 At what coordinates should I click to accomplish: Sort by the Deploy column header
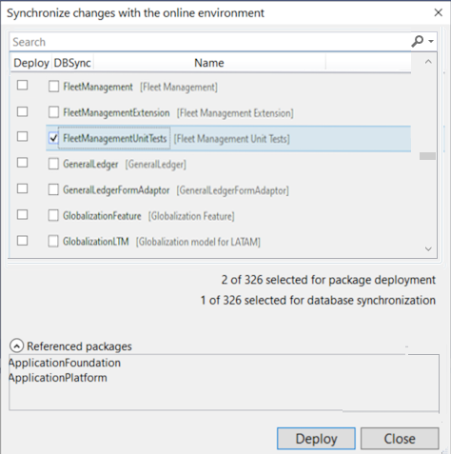click(x=31, y=63)
